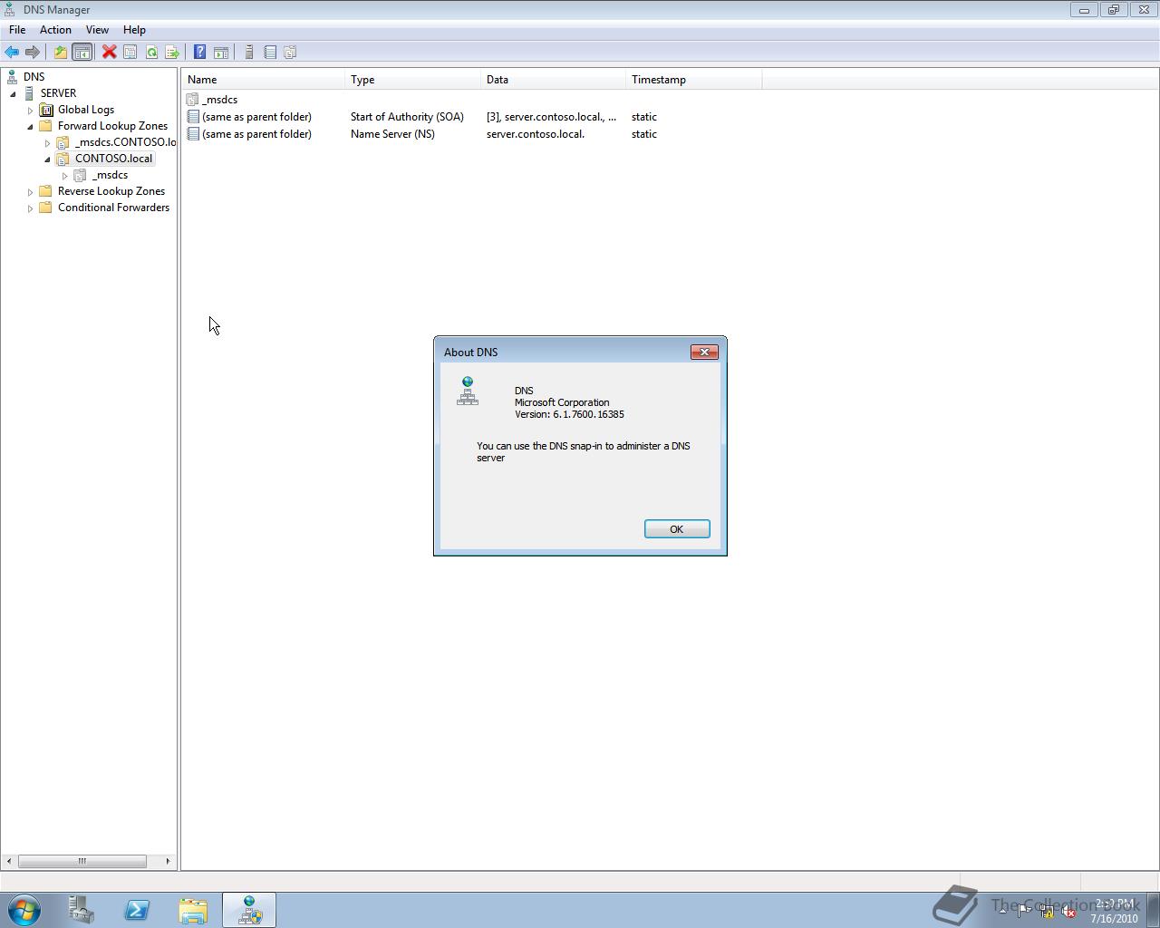Viewport: 1160px width, 928px height.
Task: Open the View menu
Action: click(97, 30)
